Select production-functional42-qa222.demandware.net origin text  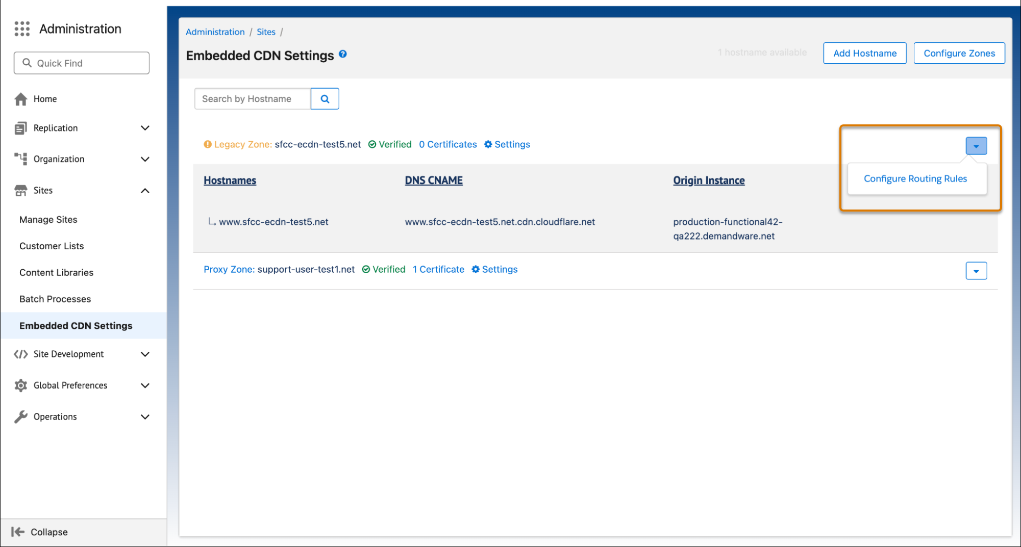tap(728, 229)
